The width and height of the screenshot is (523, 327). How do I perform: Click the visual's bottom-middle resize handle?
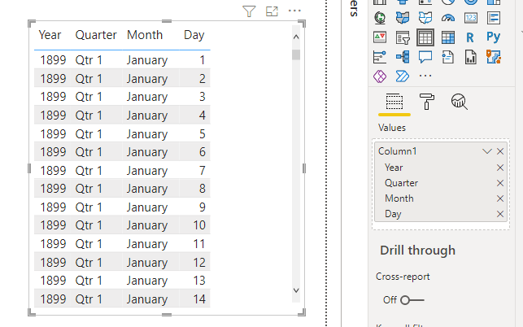click(167, 314)
